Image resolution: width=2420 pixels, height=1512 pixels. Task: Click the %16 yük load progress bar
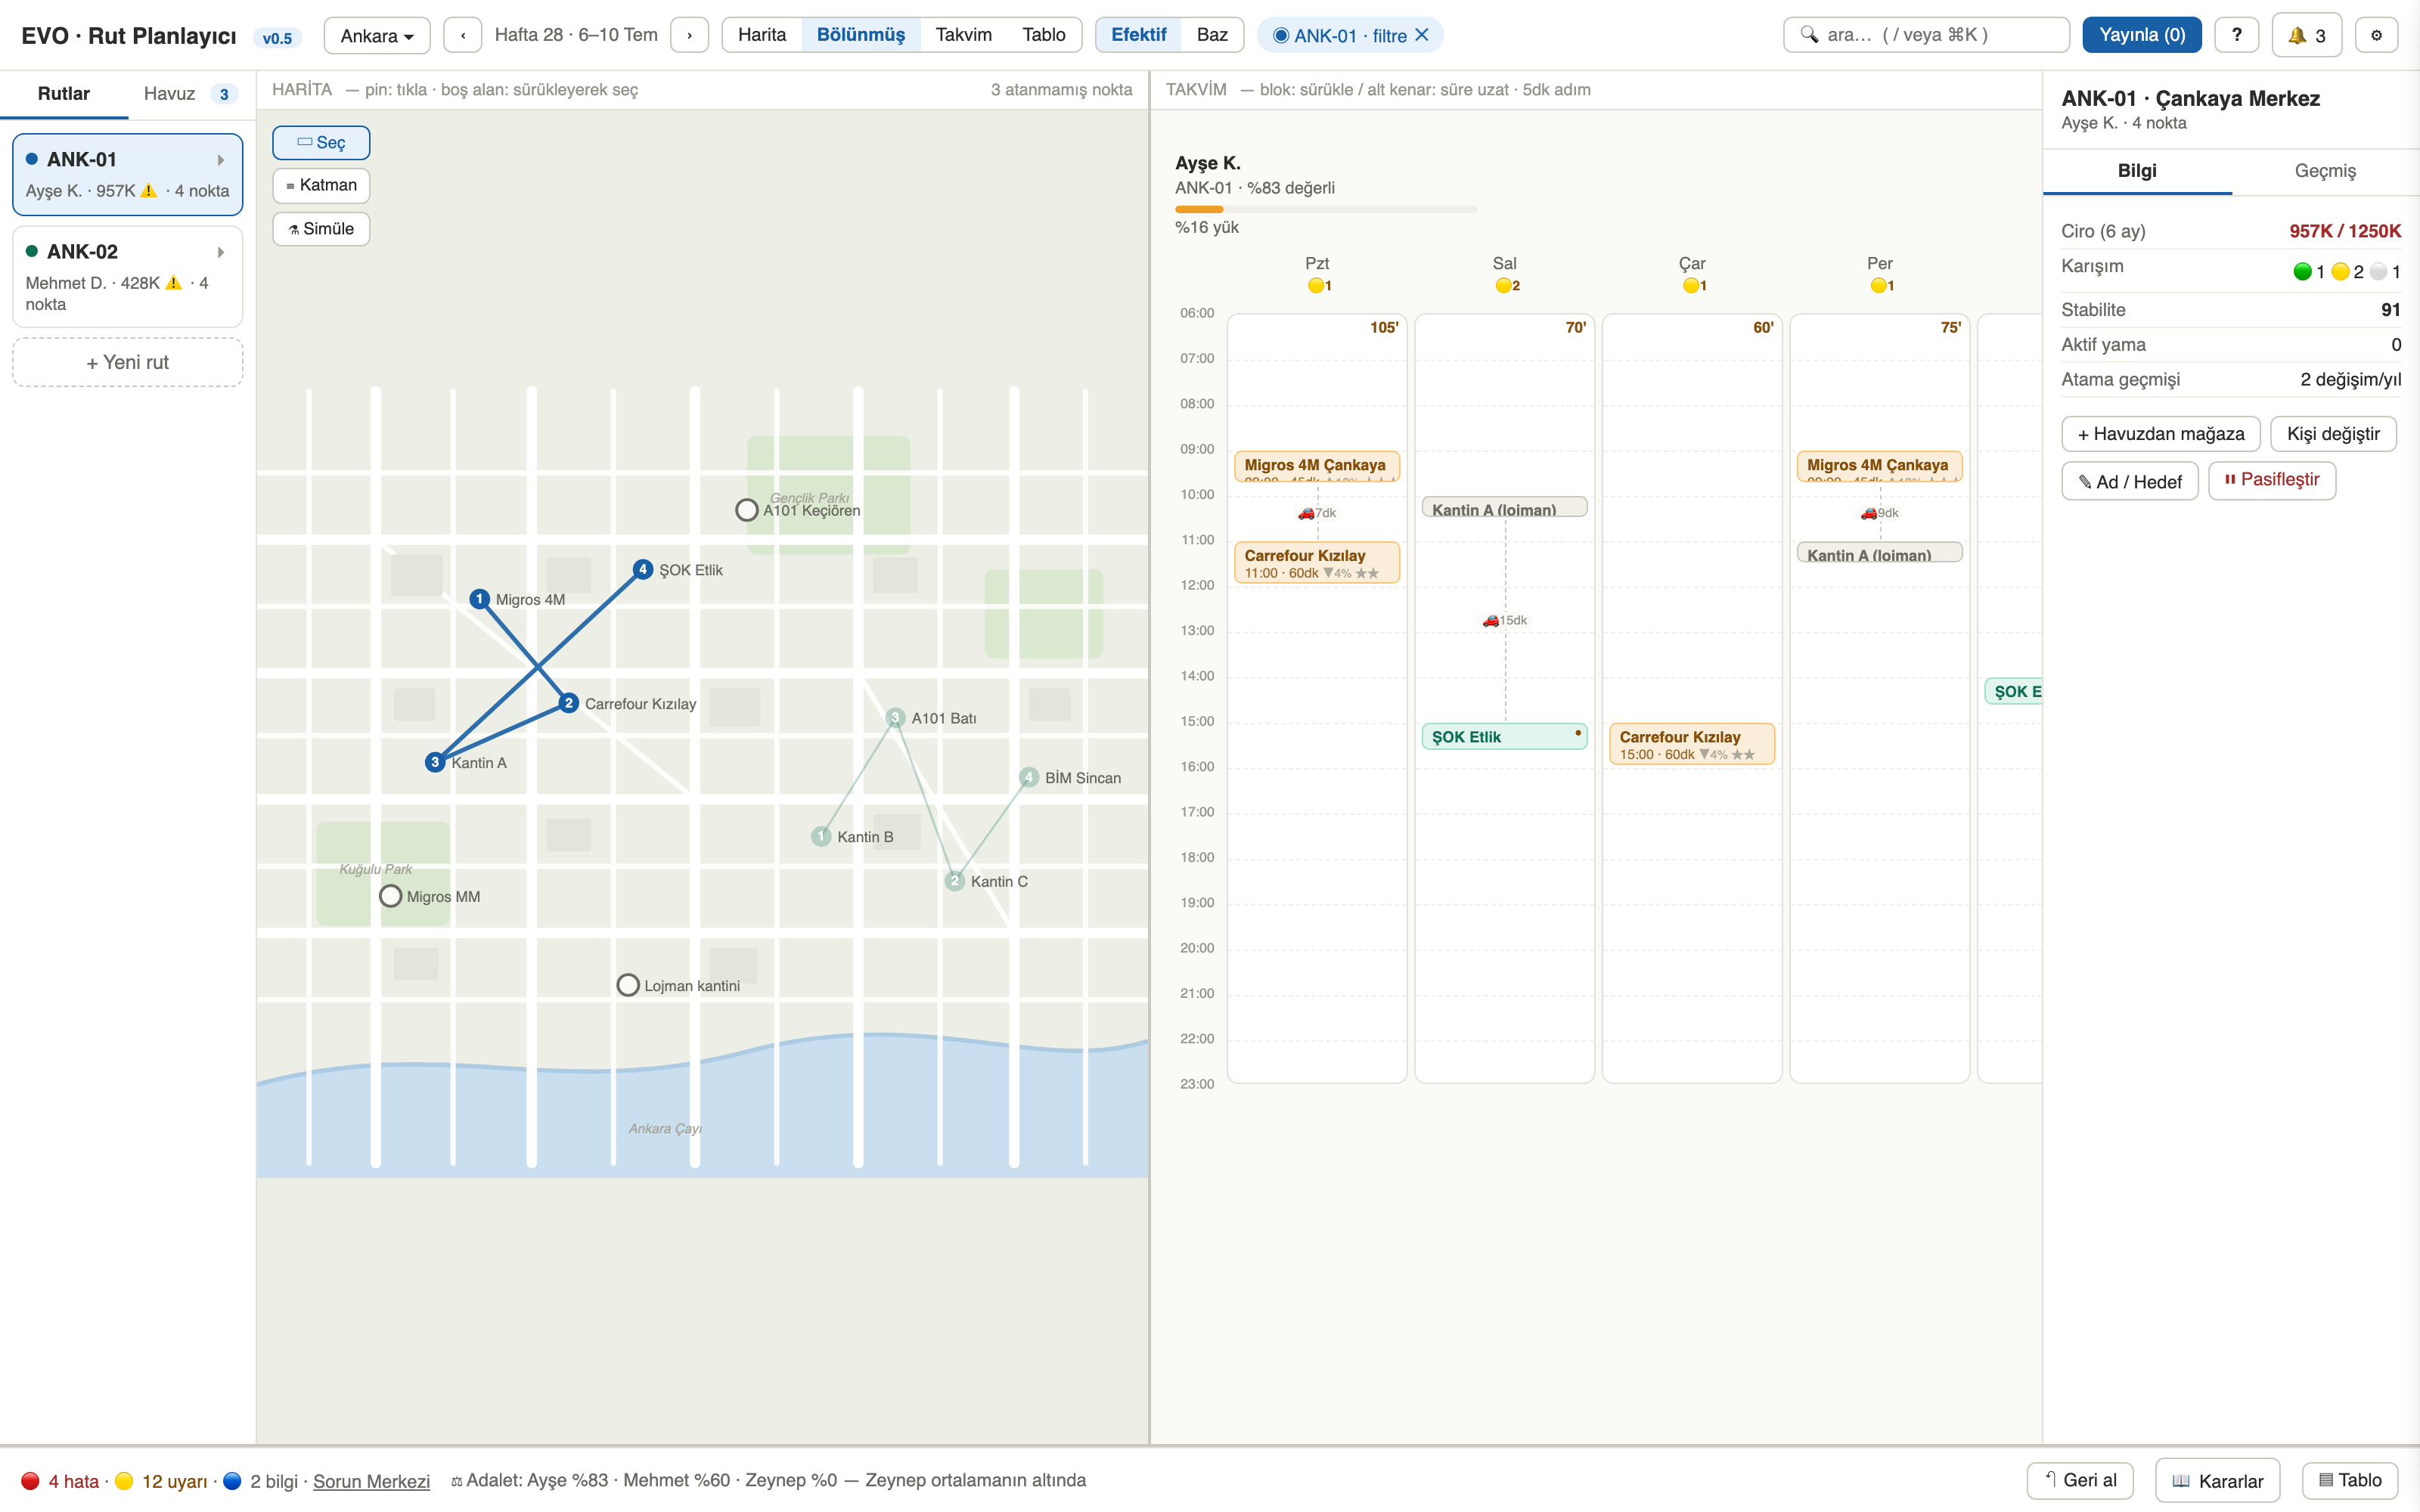pyautogui.click(x=1325, y=209)
